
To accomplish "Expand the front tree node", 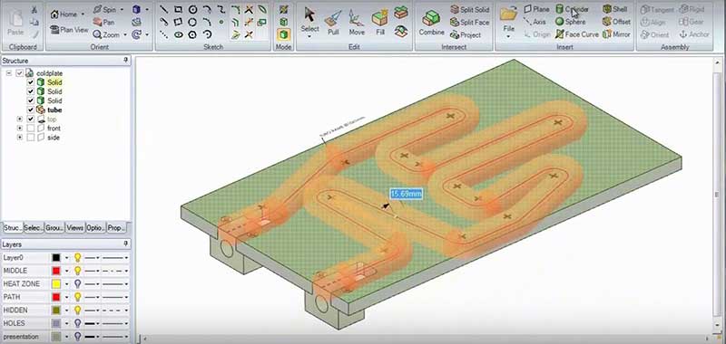I will 19,129.
